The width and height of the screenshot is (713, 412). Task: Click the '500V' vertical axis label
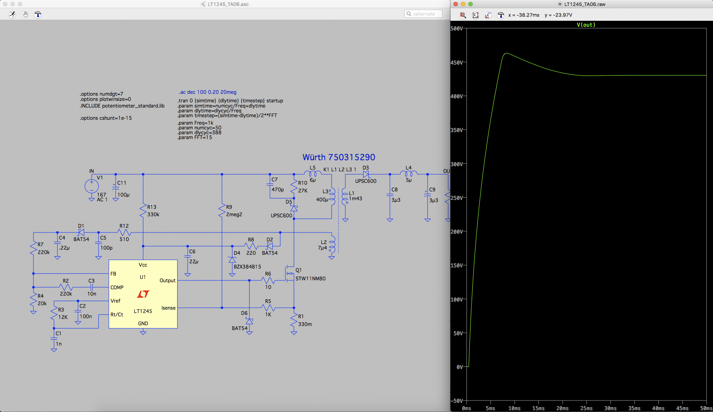[x=456, y=29]
